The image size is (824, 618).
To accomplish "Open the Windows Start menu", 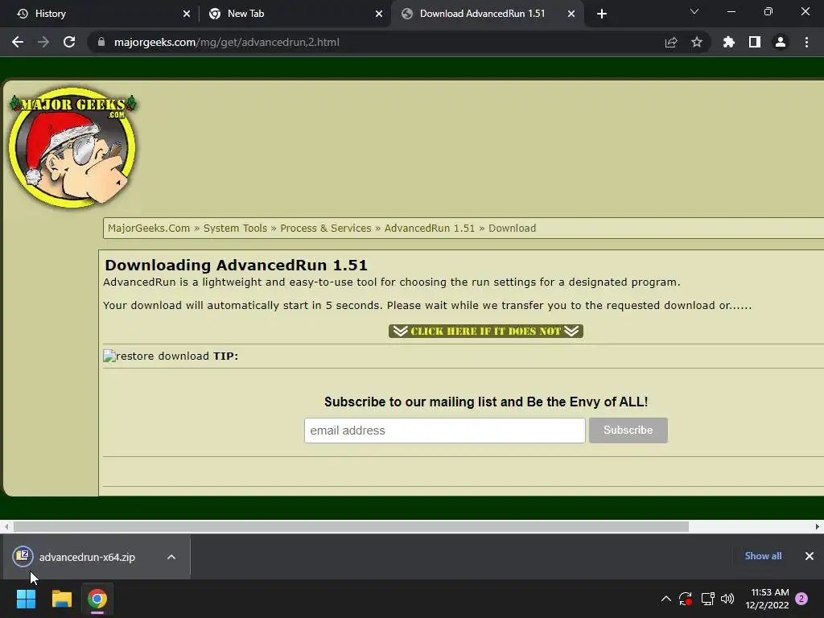I will click(x=26, y=599).
